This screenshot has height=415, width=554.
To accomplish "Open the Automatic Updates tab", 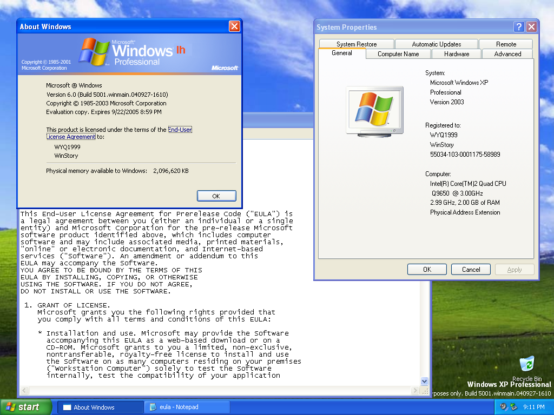I will click(437, 44).
